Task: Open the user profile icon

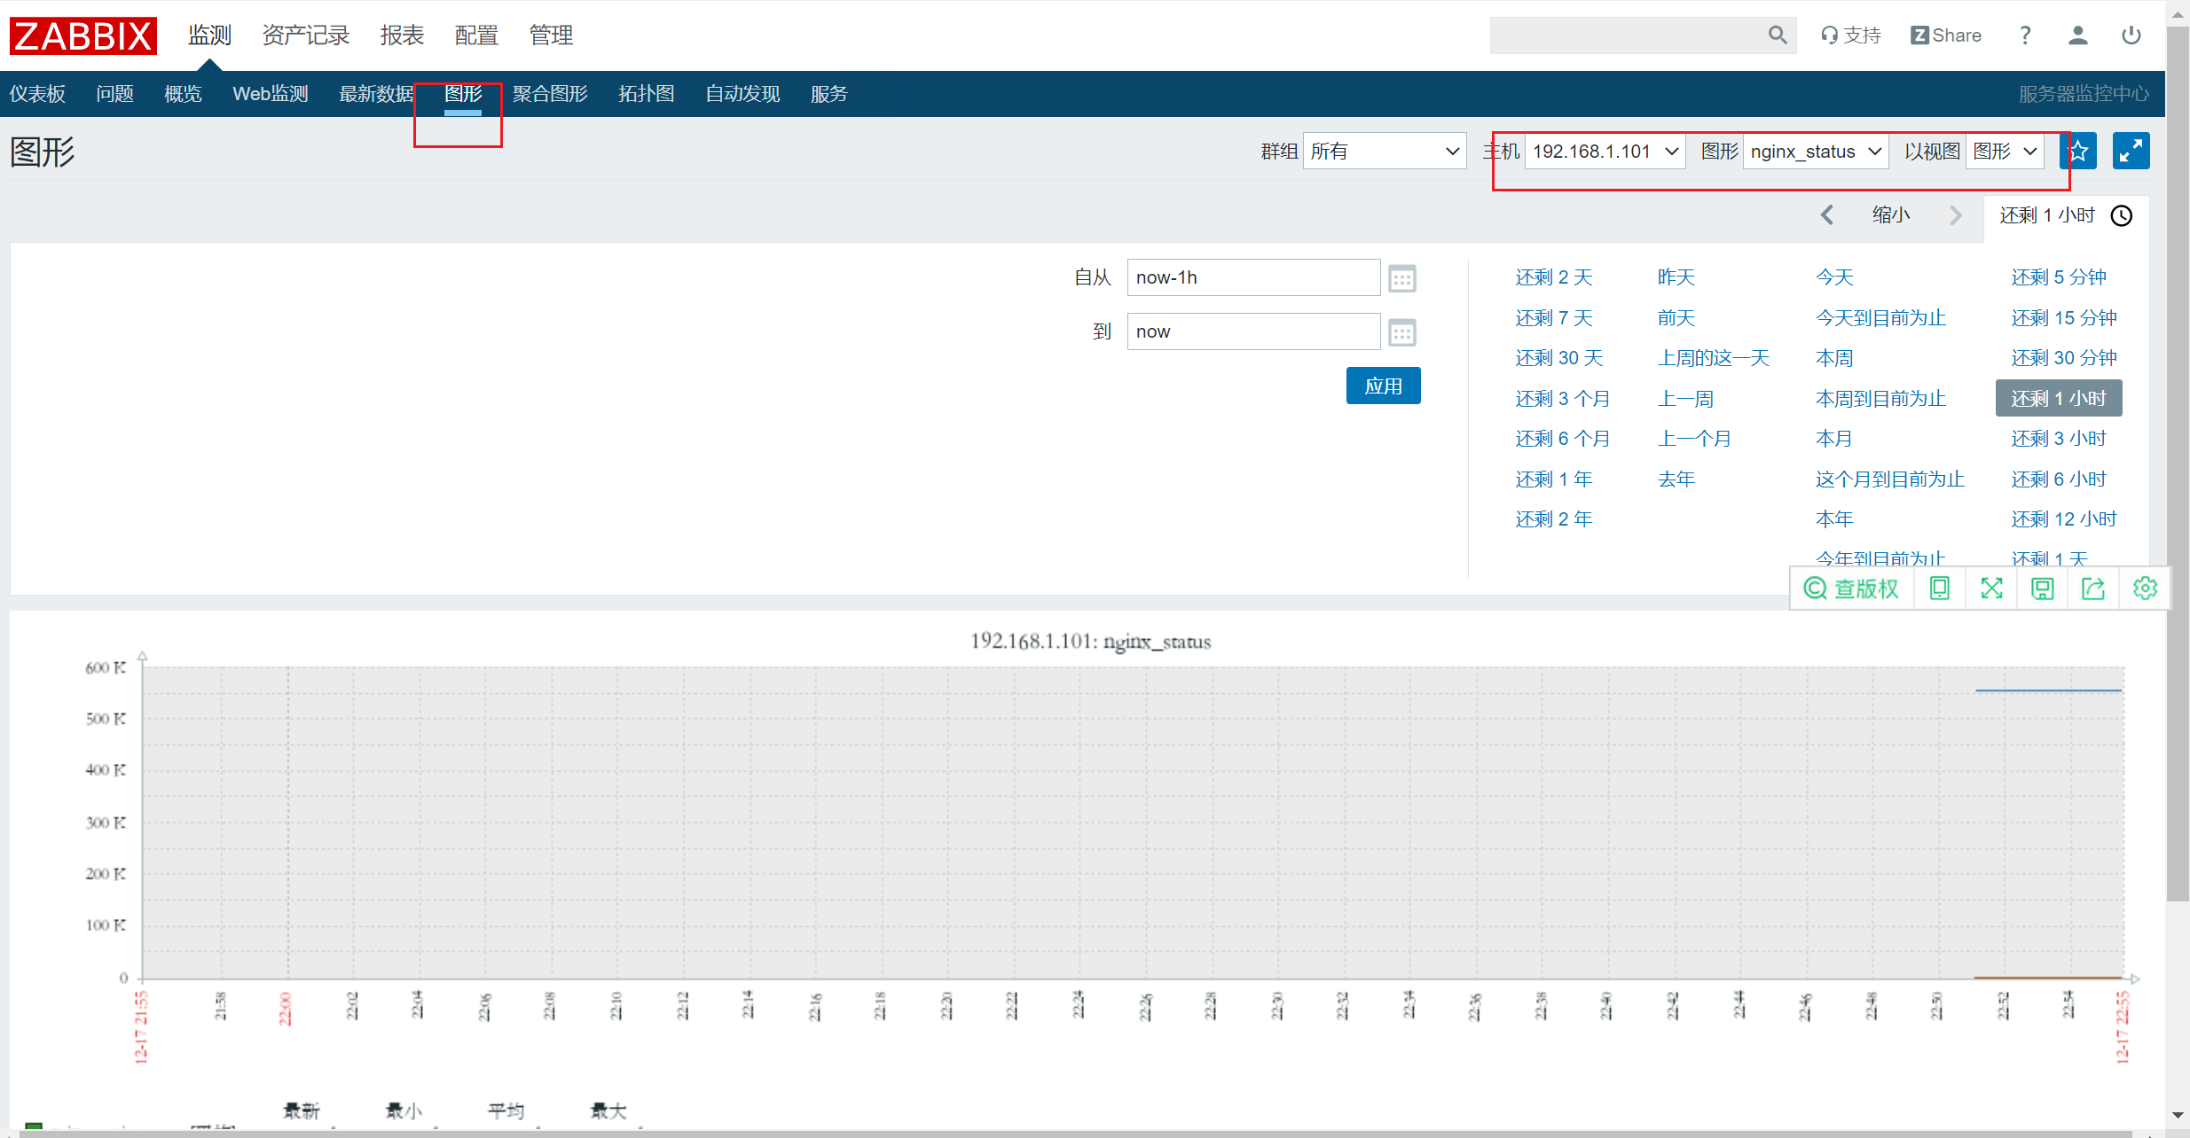Action: (x=2077, y=35)
